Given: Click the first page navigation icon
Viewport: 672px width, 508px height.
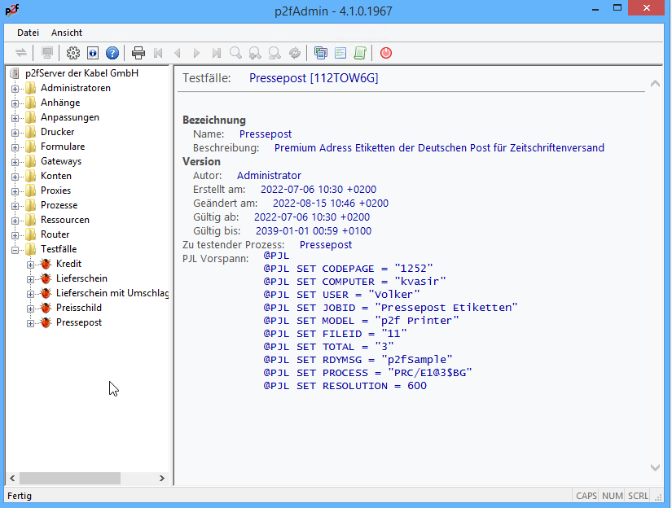Looking at the screenshot, I should click(158, 53).
